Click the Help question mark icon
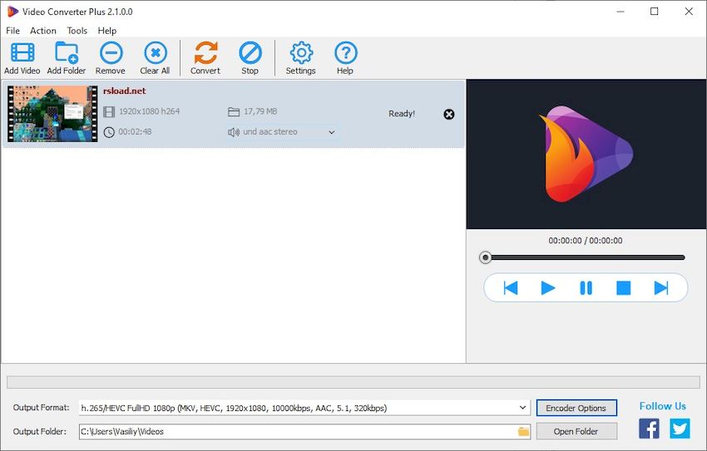The width and height of the screenshot is (707, 451). [346, 52]
